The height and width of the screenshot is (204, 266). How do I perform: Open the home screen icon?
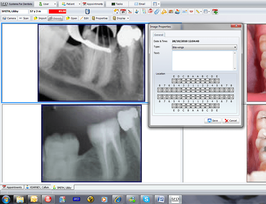pos(116,11)
